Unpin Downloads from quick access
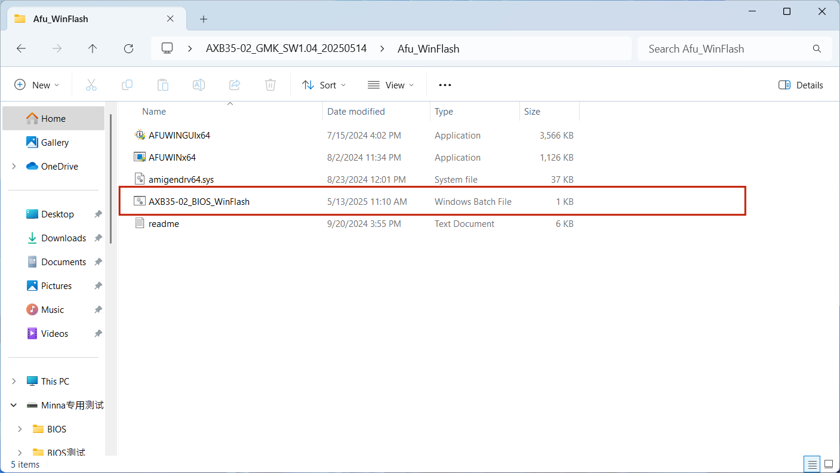The image size is (840, 473). click(x=98, y=238)
